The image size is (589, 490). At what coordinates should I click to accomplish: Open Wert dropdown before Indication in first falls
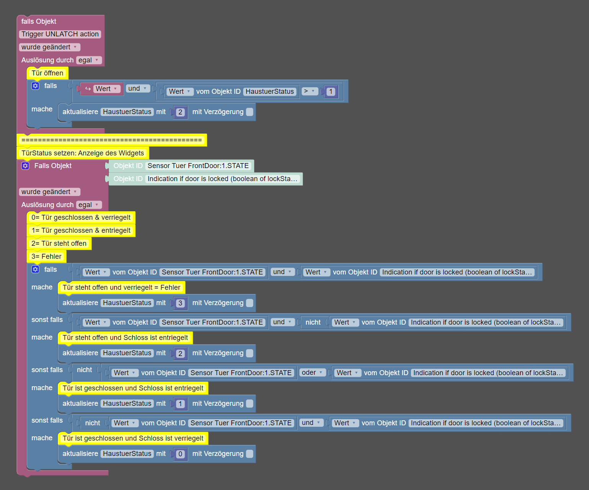tap(317, 272)
